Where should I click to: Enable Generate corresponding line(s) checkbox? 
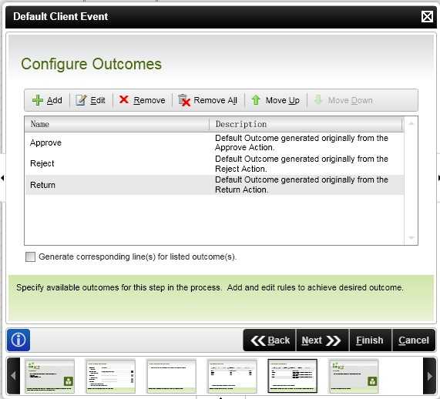click(x=30, y=256)
